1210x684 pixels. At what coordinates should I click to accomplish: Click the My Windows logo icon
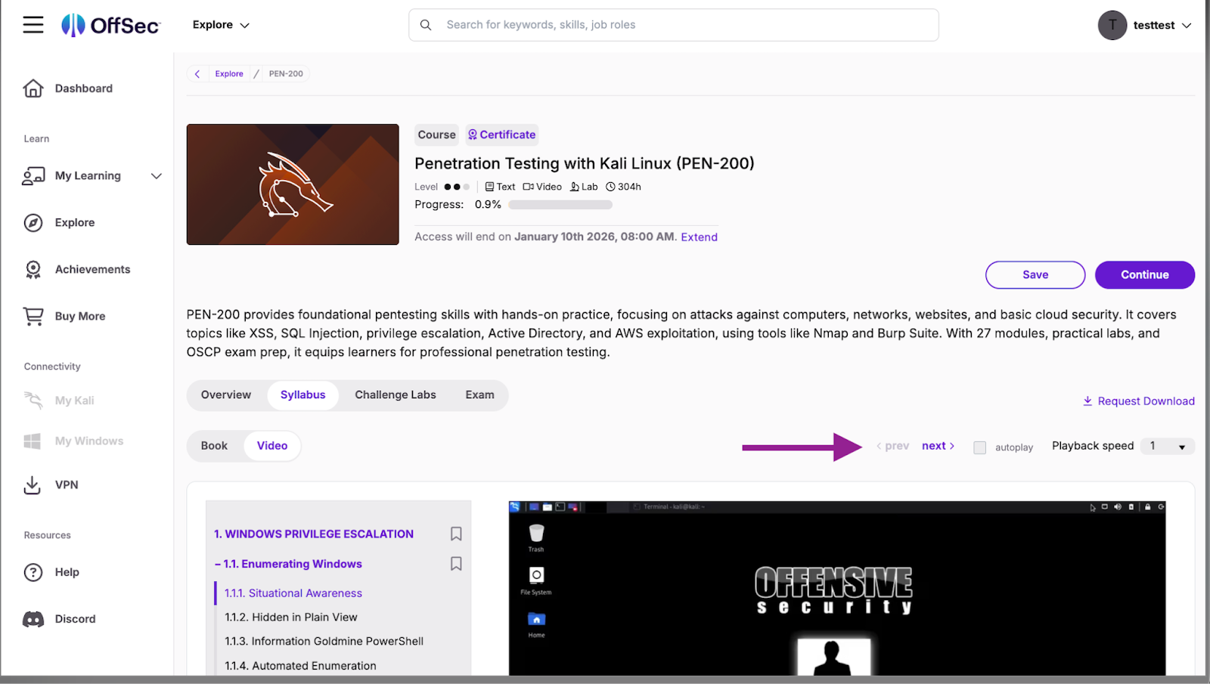[x=33, y=441]
